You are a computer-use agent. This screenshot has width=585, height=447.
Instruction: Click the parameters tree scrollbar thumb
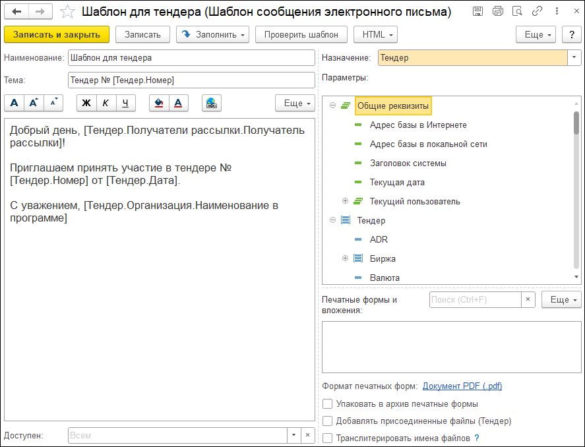tap(576, 123)
